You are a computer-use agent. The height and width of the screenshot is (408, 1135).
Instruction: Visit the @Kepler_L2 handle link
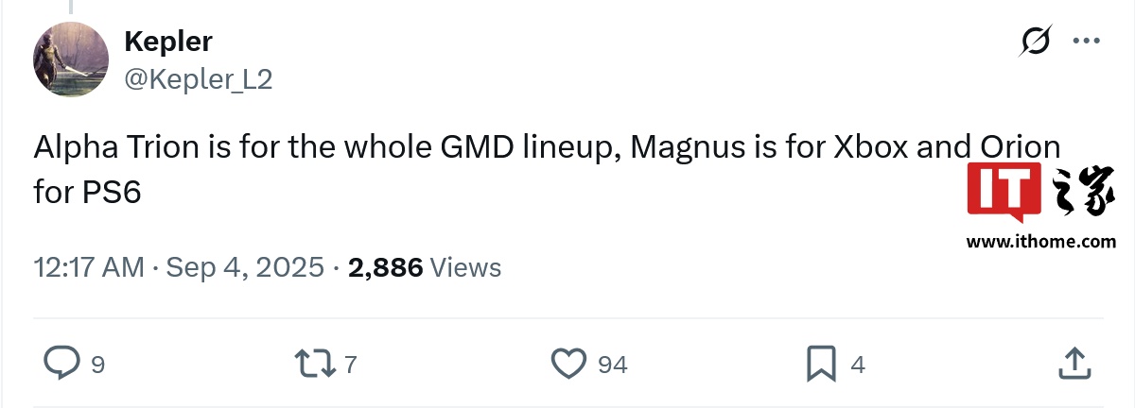click(x=199, y=80)
